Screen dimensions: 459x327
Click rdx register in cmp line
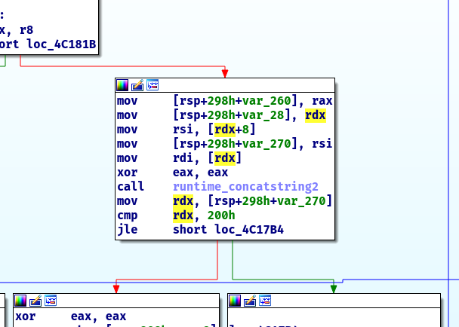point(183,215)
